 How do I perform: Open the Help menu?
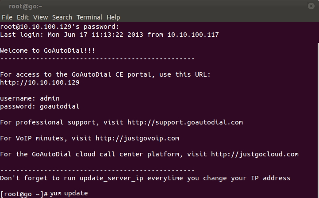click(x=113, y=17)
